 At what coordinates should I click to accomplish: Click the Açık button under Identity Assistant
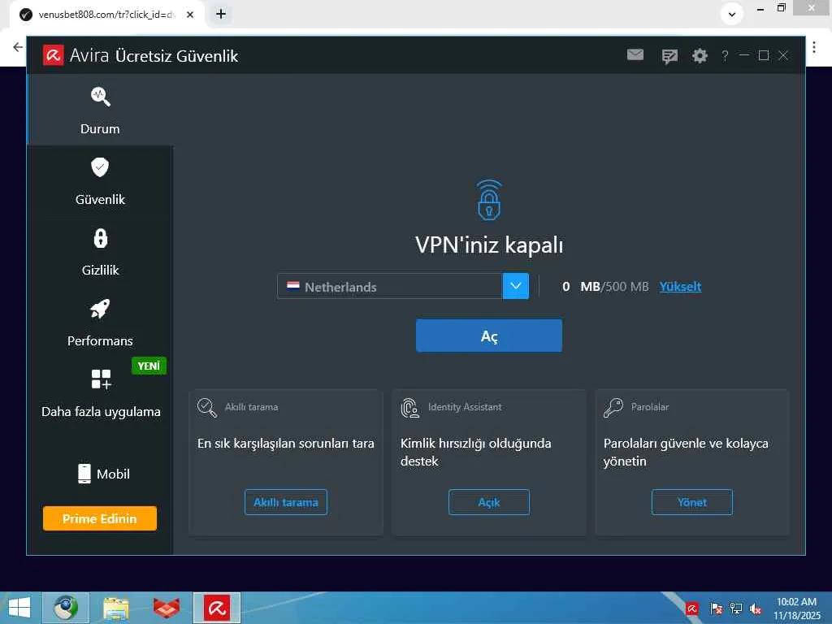coord(488,502)
